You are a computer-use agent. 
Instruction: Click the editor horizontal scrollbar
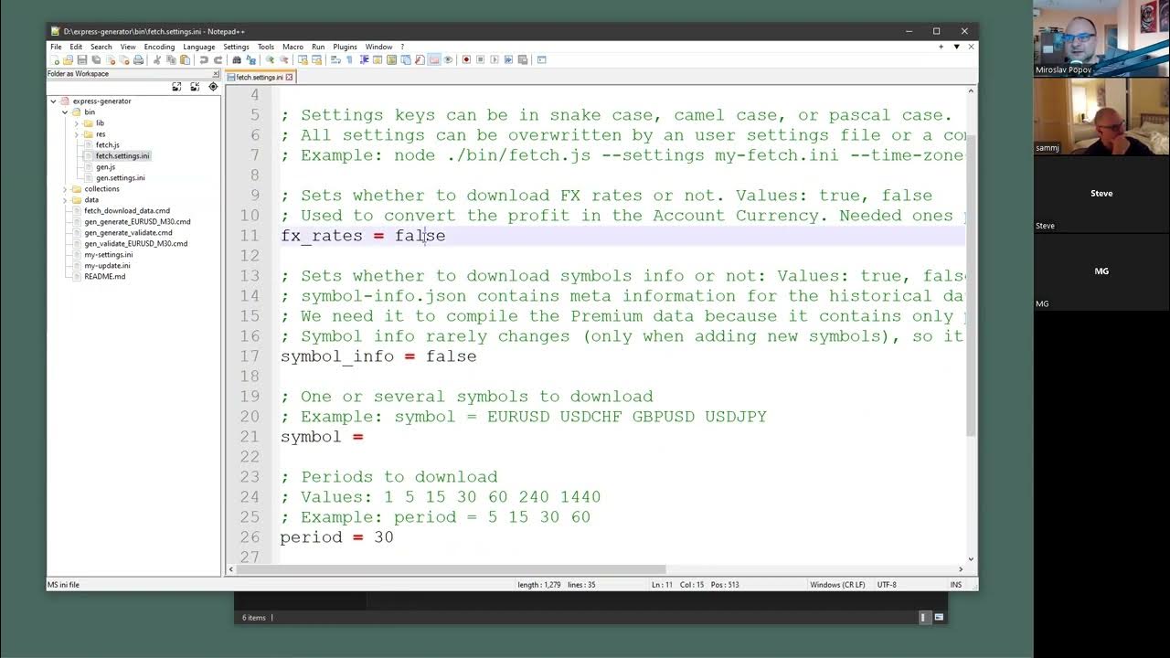[452, 569]
